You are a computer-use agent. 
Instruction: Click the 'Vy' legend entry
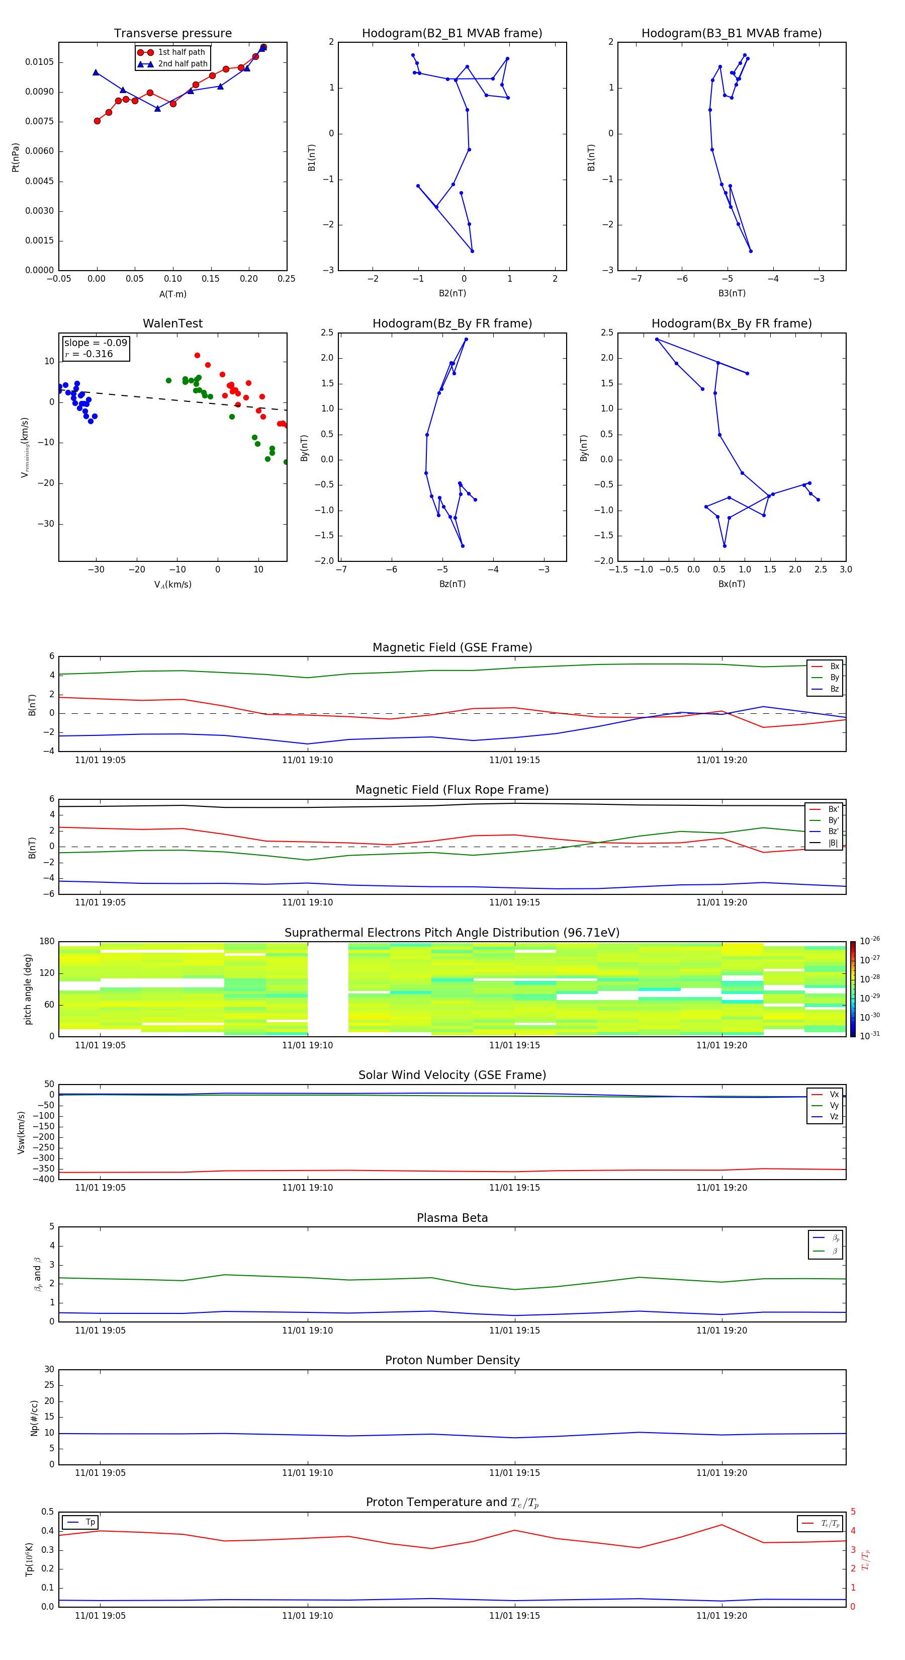825,1106
